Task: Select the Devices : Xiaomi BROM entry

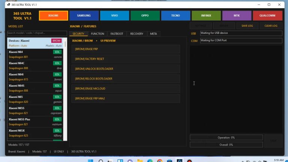Action: coord(35,43)
